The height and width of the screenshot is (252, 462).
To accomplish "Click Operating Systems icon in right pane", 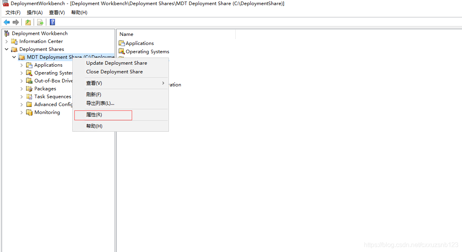I will pyautogui.click(x=122, y=51).
